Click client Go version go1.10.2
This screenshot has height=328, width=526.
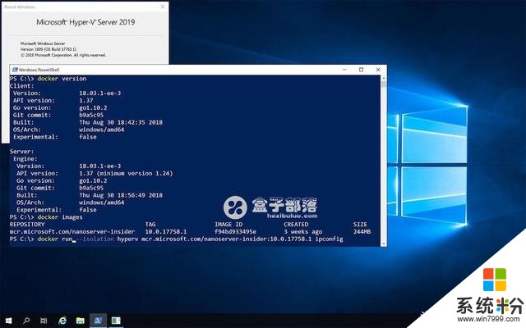click(93, 107)
